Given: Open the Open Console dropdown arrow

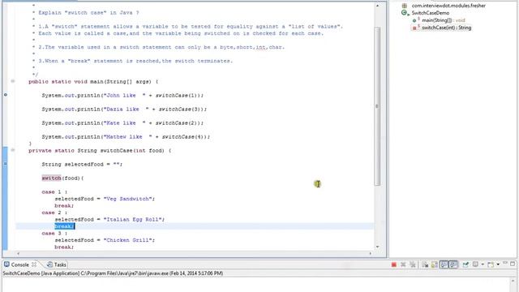Looking at the screenshot, I should 498,264.
